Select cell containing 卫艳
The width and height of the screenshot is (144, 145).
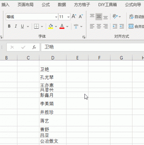pos(53,69)
